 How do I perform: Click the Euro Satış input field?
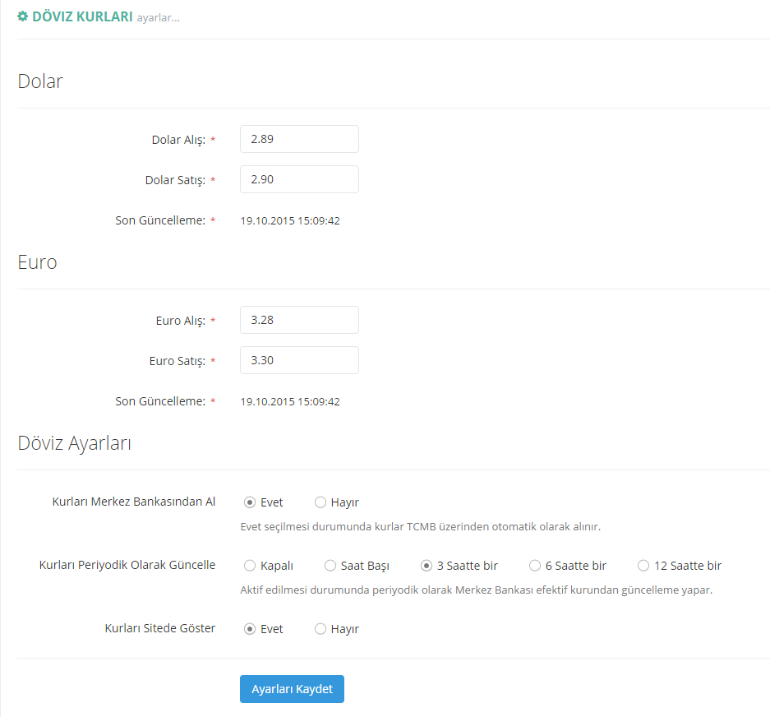click(299, 360)
